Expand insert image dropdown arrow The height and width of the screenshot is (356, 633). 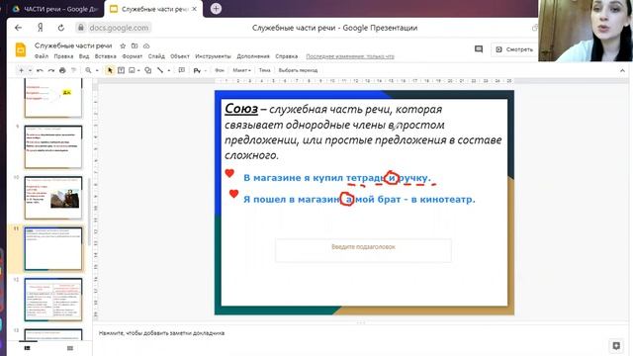coord(138,70)
